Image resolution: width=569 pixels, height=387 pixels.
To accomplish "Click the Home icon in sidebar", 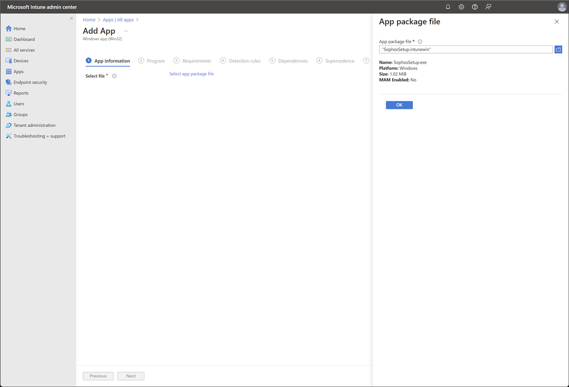I will [x=9, y=29].
